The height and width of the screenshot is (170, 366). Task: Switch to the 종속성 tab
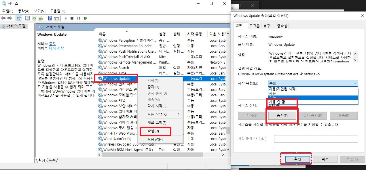282,26
